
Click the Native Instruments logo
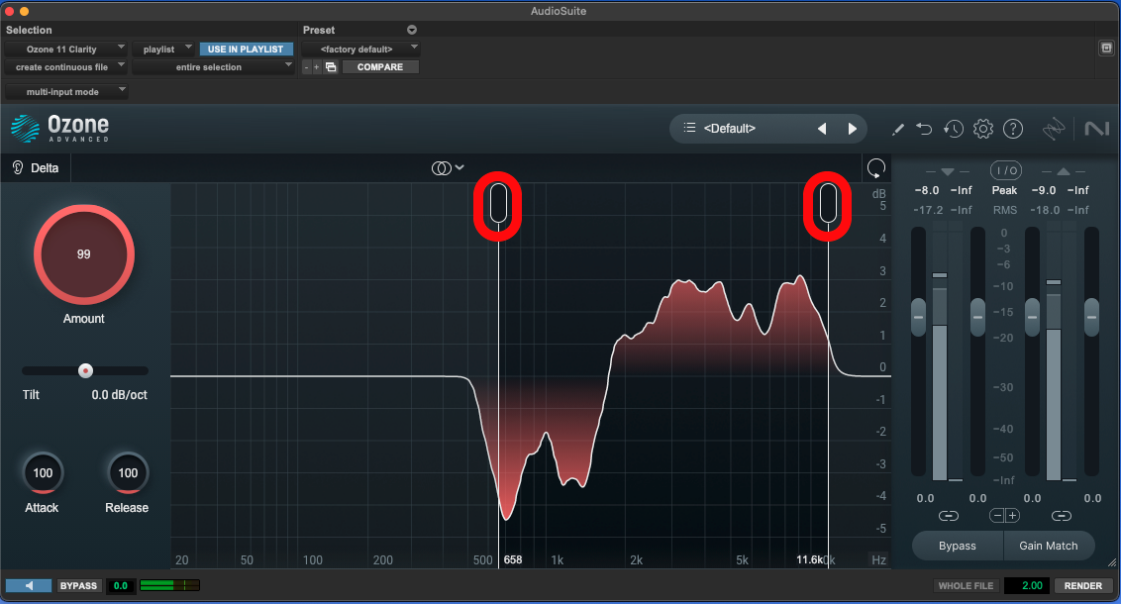pyautogui.click(x=1096, y=129)
